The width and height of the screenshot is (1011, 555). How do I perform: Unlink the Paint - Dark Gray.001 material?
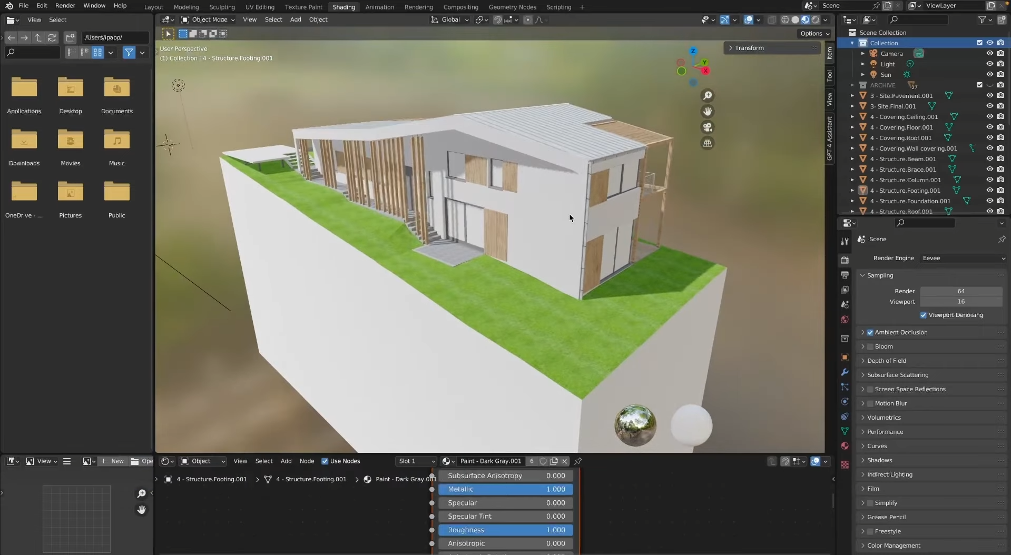tap(564, 461)
